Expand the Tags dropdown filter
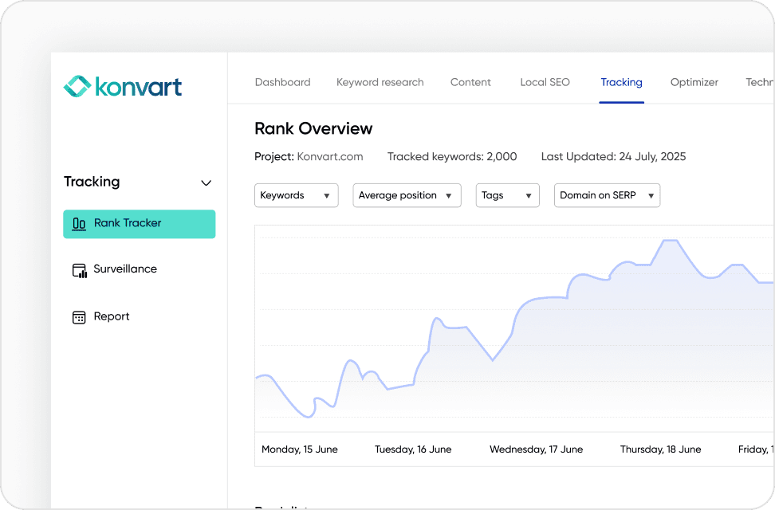Screen dimensions: 775x510 pyautogui.click(x=507, y=195)
